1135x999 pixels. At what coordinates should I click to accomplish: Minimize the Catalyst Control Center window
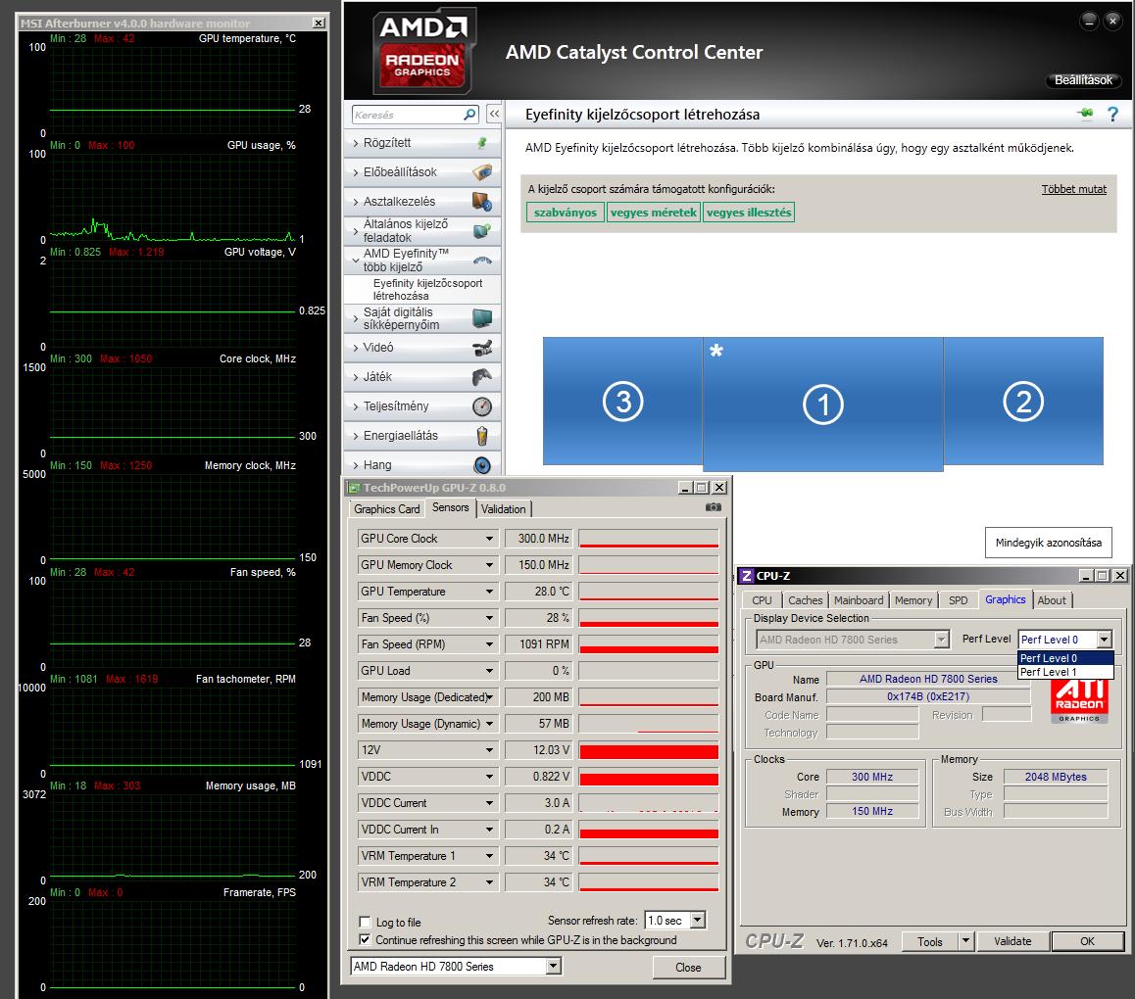1089,21
